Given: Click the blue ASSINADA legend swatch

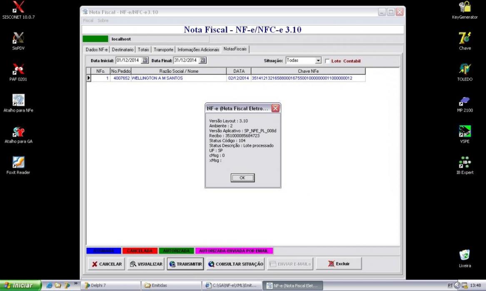Looking at the screenshot, I should pyautogui.click(x=104, y=251).
